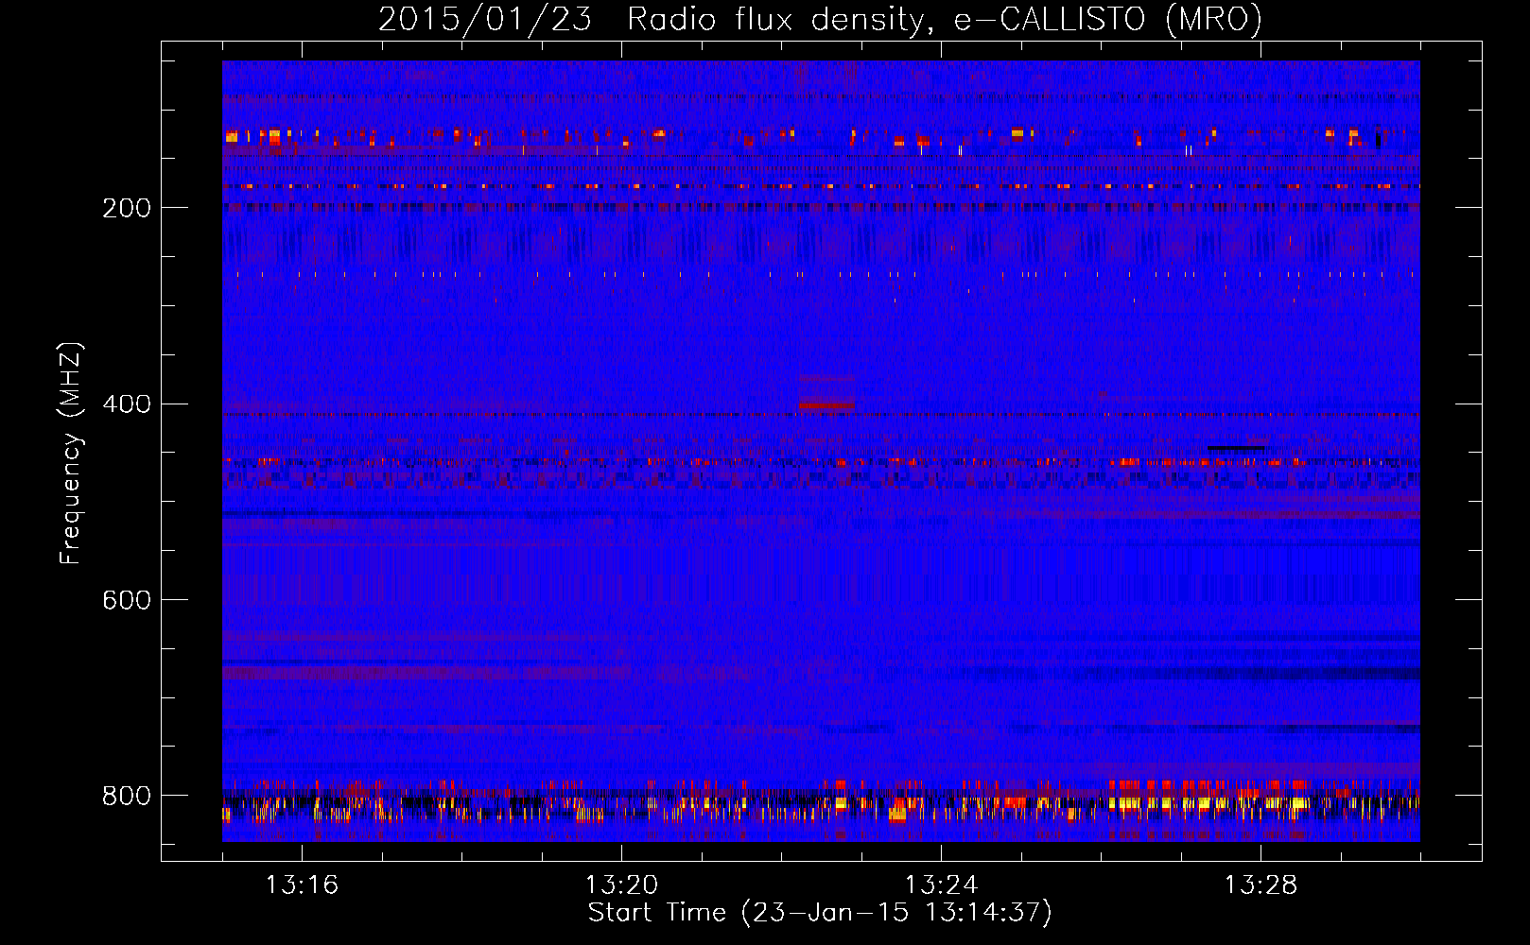
Task: Click the 'Start Time (23-Jan-15 13:14:37)' label
Action: tap(820, 913)
